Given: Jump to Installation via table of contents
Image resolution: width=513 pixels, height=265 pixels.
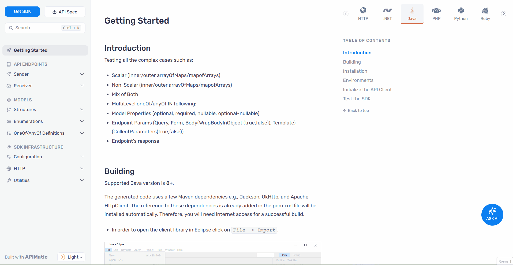Looking at the screenshot, I should tap(355, 71).
